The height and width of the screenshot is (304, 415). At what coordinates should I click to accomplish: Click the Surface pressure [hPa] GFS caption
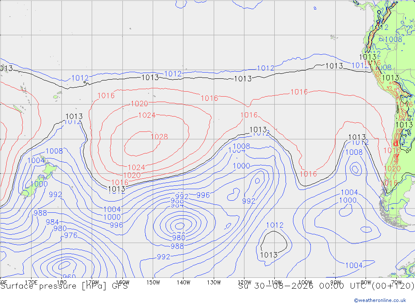(64, 286)
